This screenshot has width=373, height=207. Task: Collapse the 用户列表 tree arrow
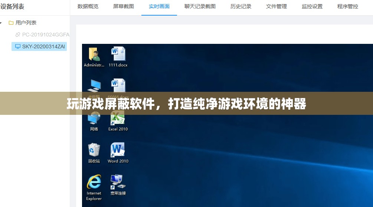[x=1, y=23]
